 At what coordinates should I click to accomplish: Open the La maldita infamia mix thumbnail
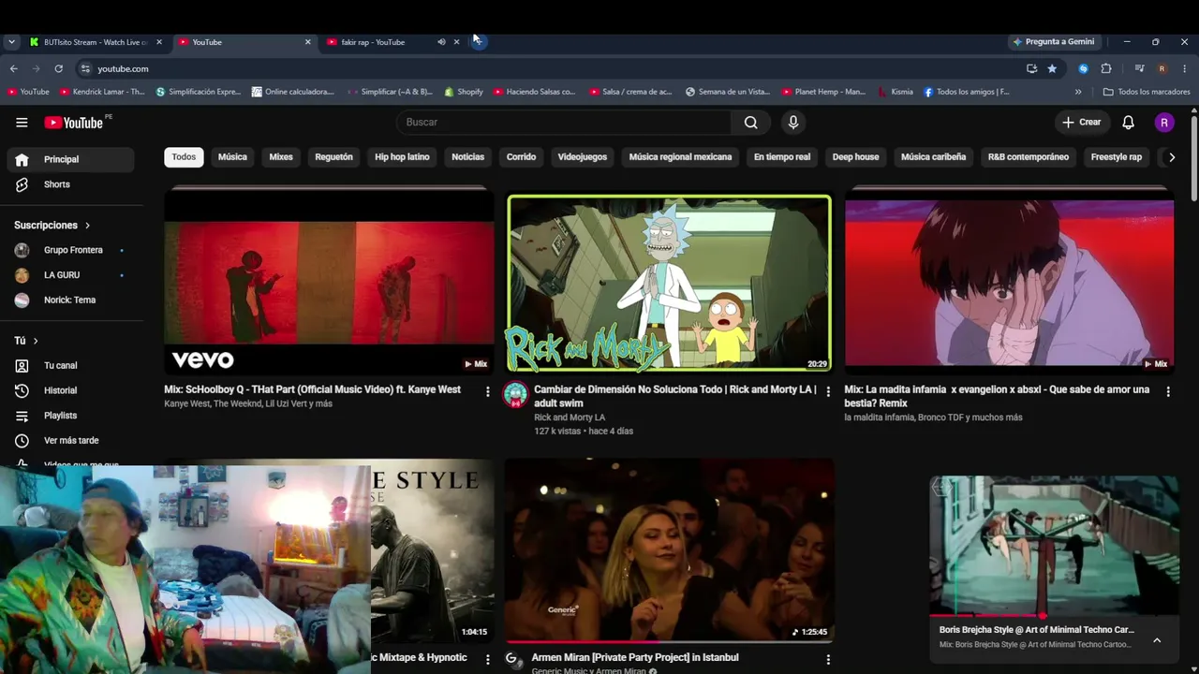click(x=1009, y=283)
